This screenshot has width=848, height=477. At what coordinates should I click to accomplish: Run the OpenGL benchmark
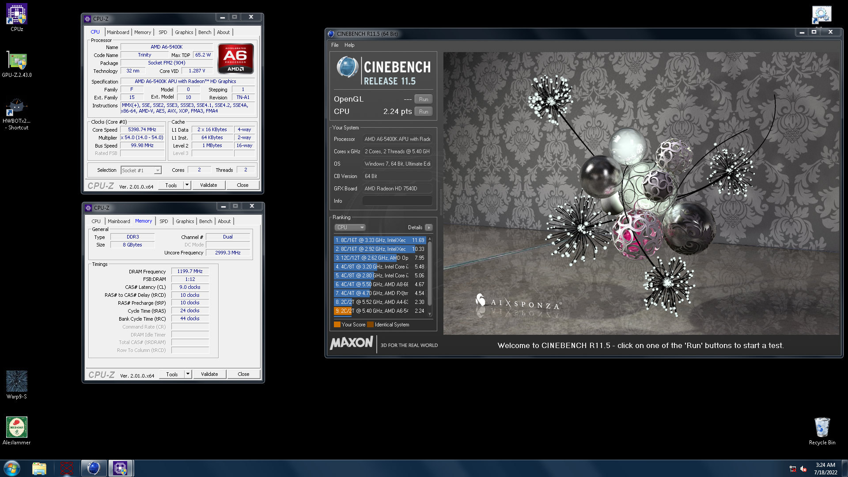(x=424, y=99)
